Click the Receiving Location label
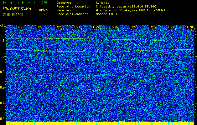Screen dimensions: 197x125 coord(73,6)
